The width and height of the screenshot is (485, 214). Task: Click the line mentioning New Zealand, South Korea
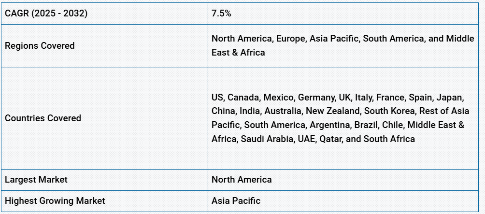(340, 111)
